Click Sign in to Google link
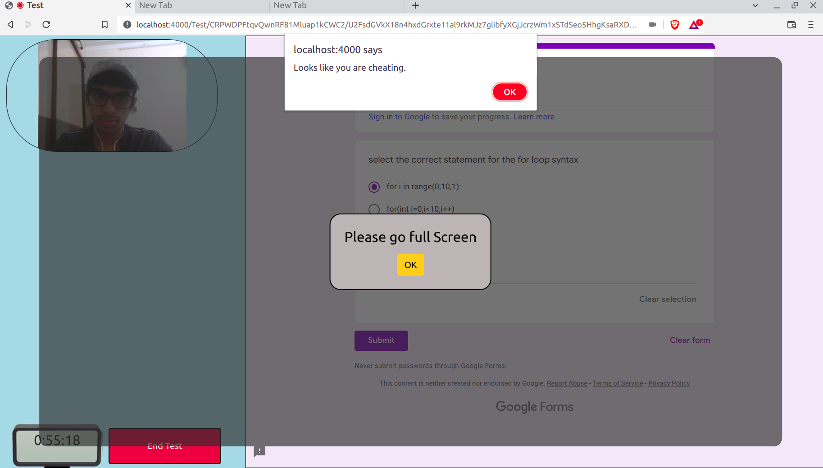The width and height of the screenshot is (823, 468). click(x=399, y=117)
